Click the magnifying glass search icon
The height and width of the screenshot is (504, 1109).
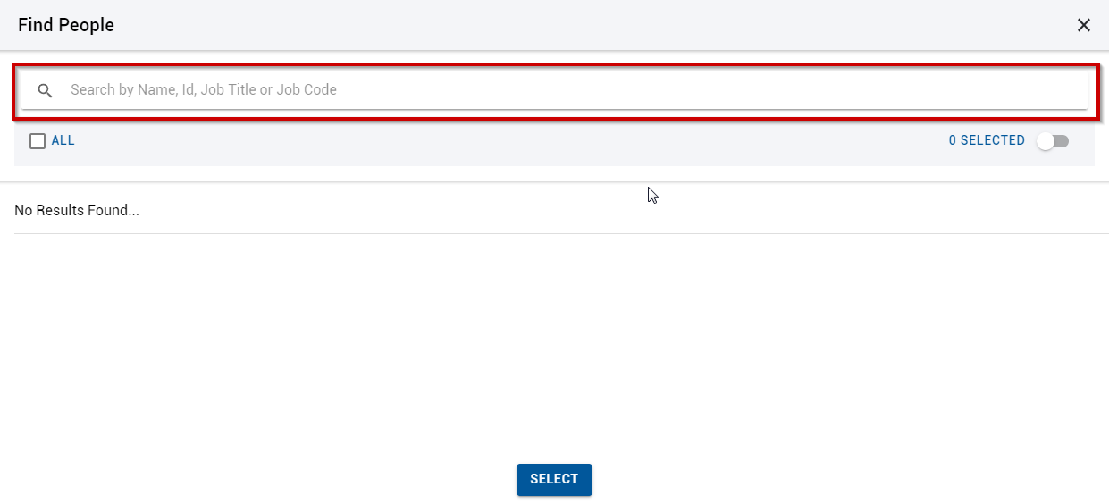click(45, 90)
